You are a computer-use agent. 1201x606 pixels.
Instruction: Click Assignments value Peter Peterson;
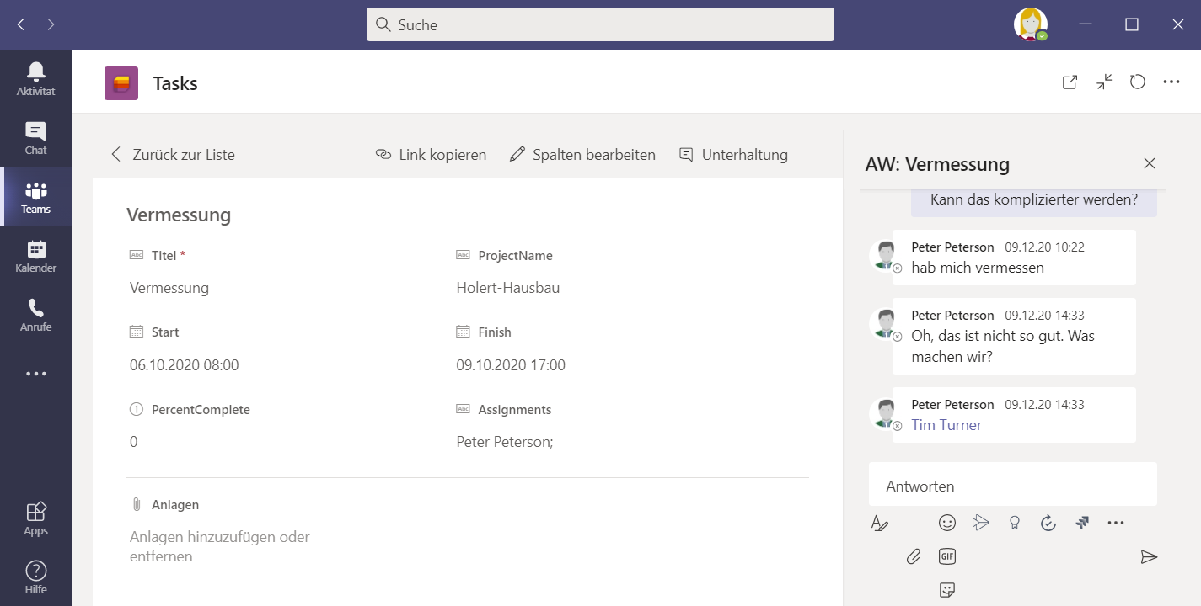coord(505,442)
